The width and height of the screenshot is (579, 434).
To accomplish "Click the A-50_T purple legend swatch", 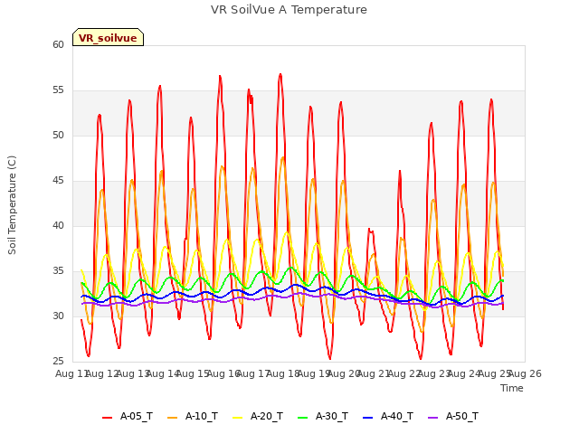I will pyautogui.click(x=432, y=418).
